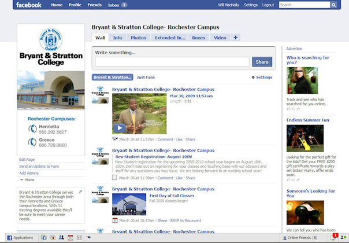Click the events calendar icon in bottom bar
This screenshot has height=243, width=349.
coord(70,238)
